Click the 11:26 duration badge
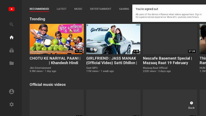The width and height of the screenshot is (206, 116). 79,51
